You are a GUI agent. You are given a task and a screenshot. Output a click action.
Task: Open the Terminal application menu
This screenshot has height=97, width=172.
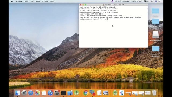click(x=19, y=1)
